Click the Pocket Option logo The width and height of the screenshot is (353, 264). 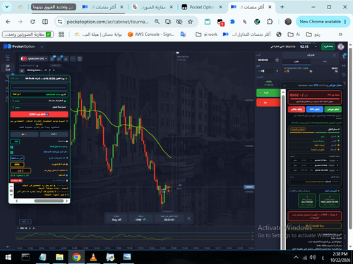point(19,46)
